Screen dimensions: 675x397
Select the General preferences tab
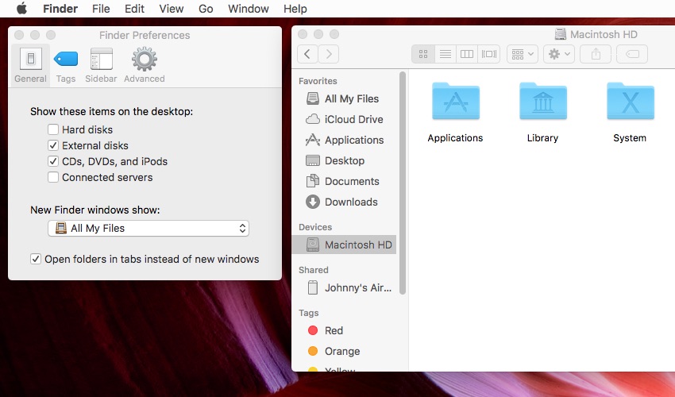tap(30, 65)
